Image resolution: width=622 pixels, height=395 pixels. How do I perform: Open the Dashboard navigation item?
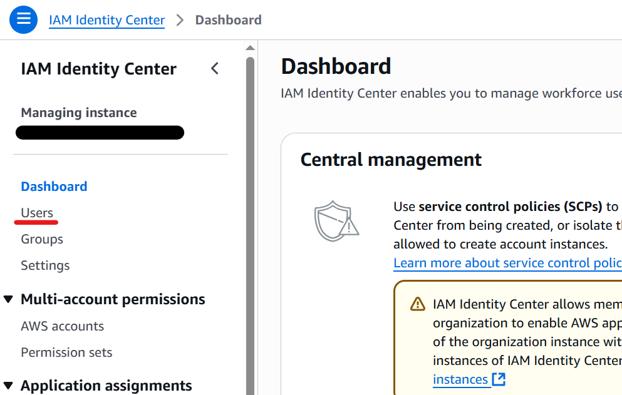(x=54, y=187)
